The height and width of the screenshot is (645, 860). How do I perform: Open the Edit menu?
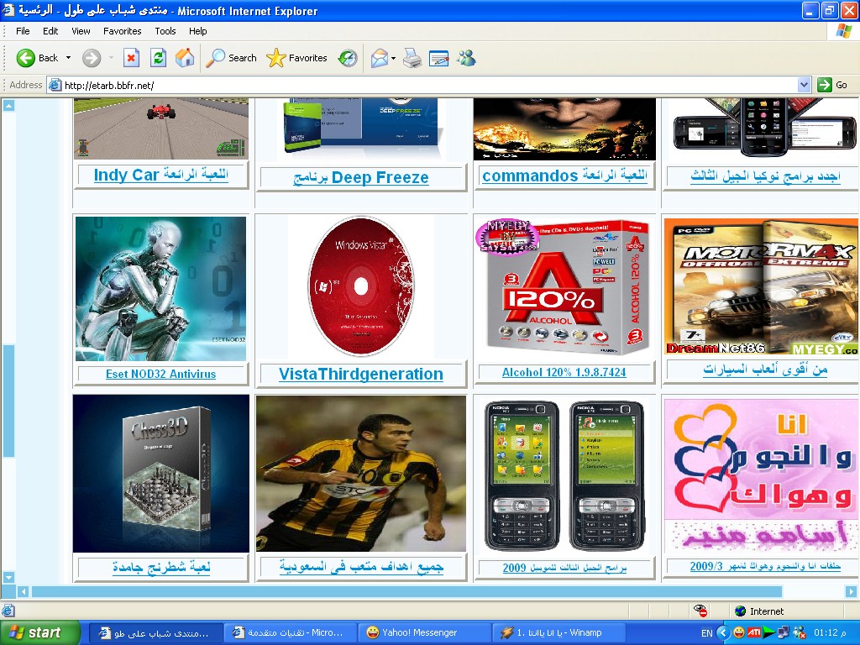tap(50, 31)
